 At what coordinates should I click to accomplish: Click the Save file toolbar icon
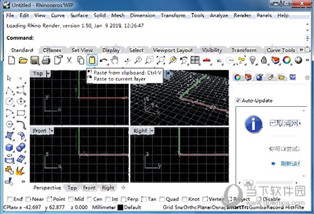tap(35, 60)
